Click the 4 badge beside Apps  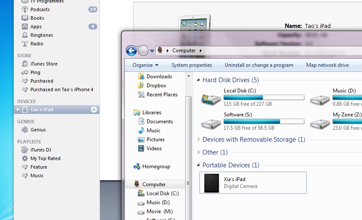93,27
